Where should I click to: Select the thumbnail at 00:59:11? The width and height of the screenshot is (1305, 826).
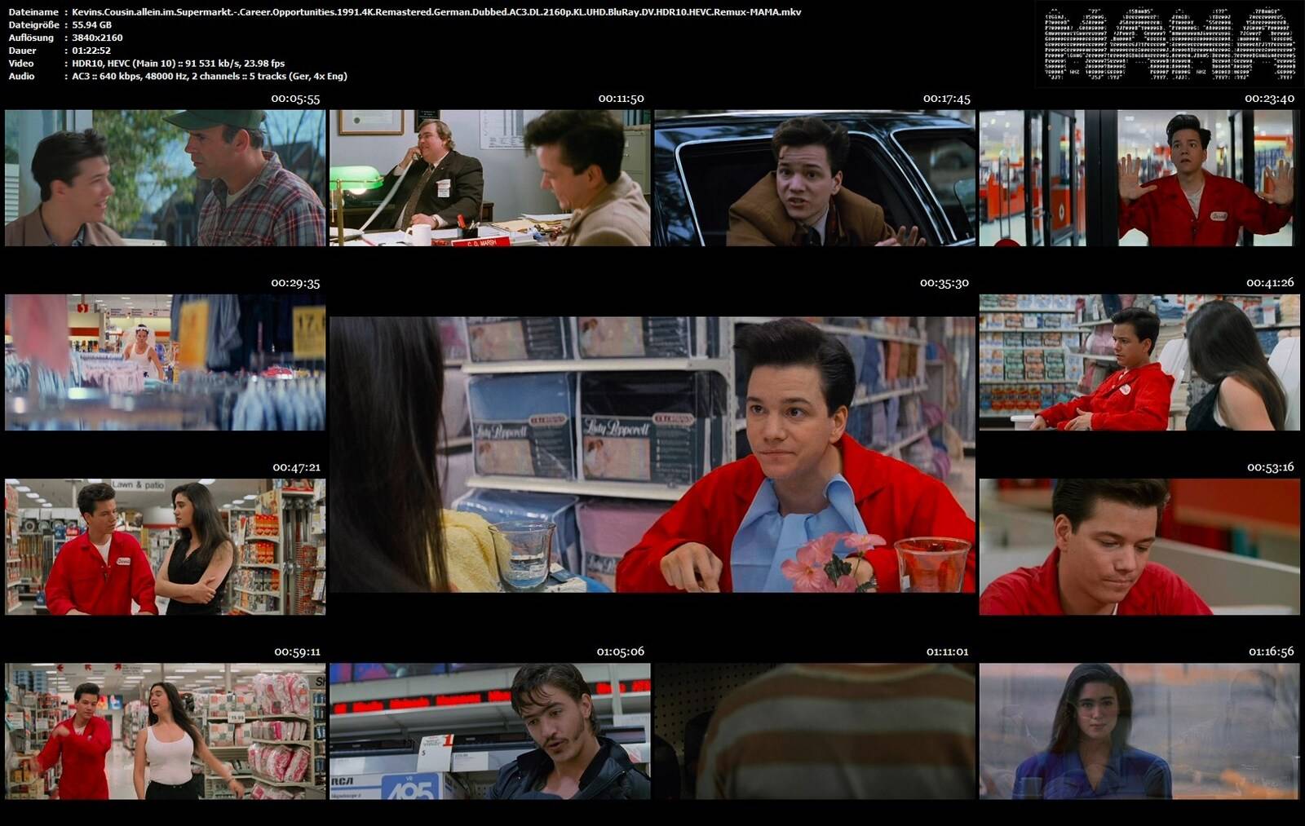point(165,731)
